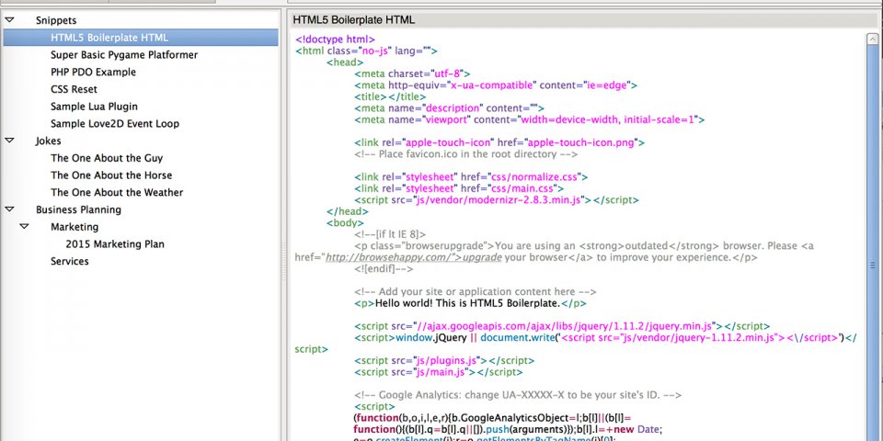
Task: Open The One About the Guy
Action: (107, 158)
